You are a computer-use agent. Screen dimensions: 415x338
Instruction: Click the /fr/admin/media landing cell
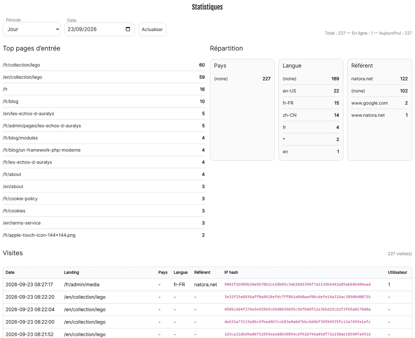pos(82,284)
